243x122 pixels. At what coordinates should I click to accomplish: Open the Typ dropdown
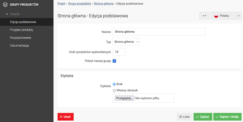pyautogui.click(x=126, y=42)
